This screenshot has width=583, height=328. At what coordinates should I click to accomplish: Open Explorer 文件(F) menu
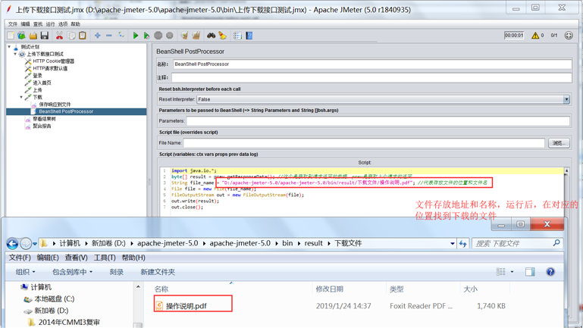pos(20,258)
